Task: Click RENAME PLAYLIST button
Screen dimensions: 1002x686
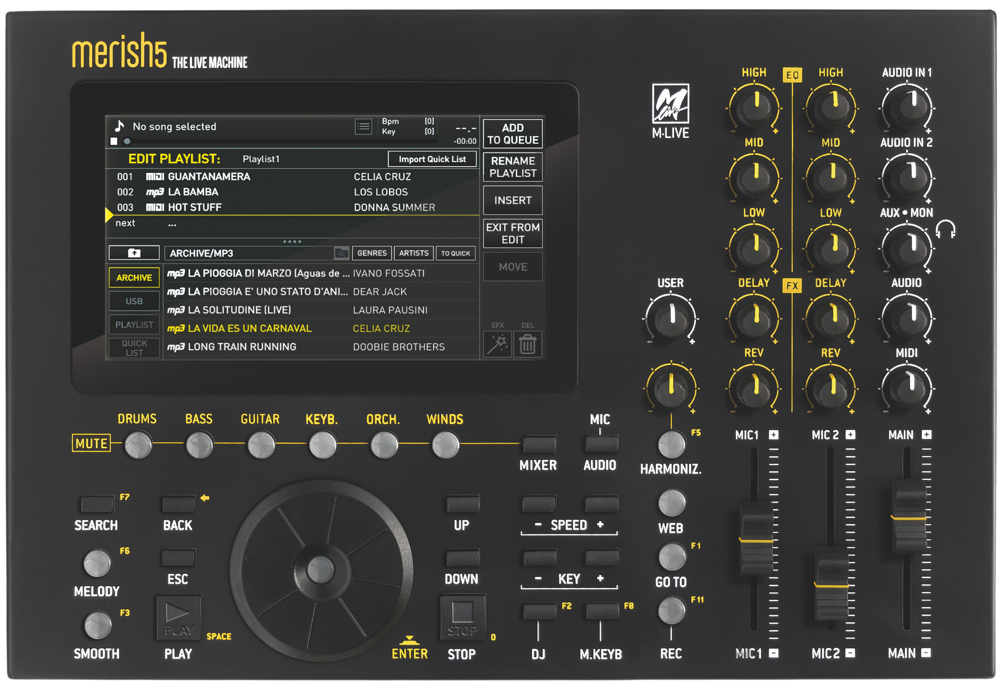Action: pyautogui.click(x=513, y=167)
